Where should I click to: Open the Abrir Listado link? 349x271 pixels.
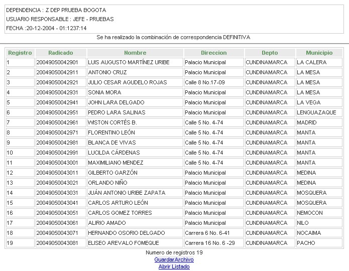point(174,266)
